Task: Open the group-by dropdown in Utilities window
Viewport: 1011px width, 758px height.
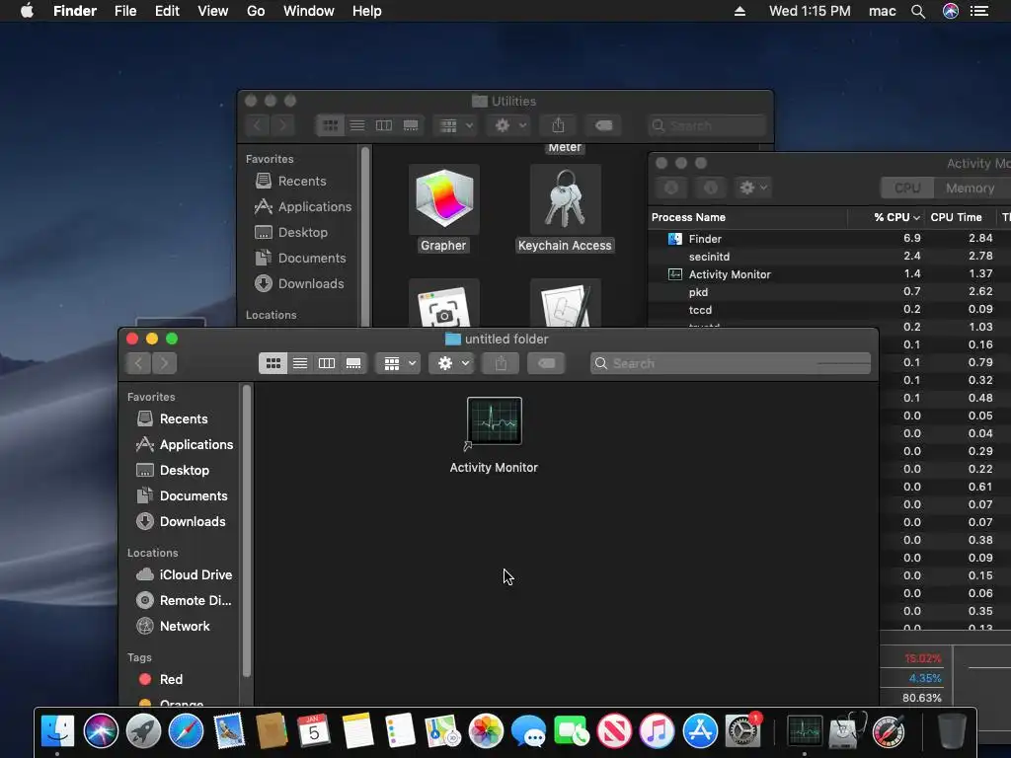Action: click(x=455, y=125)
